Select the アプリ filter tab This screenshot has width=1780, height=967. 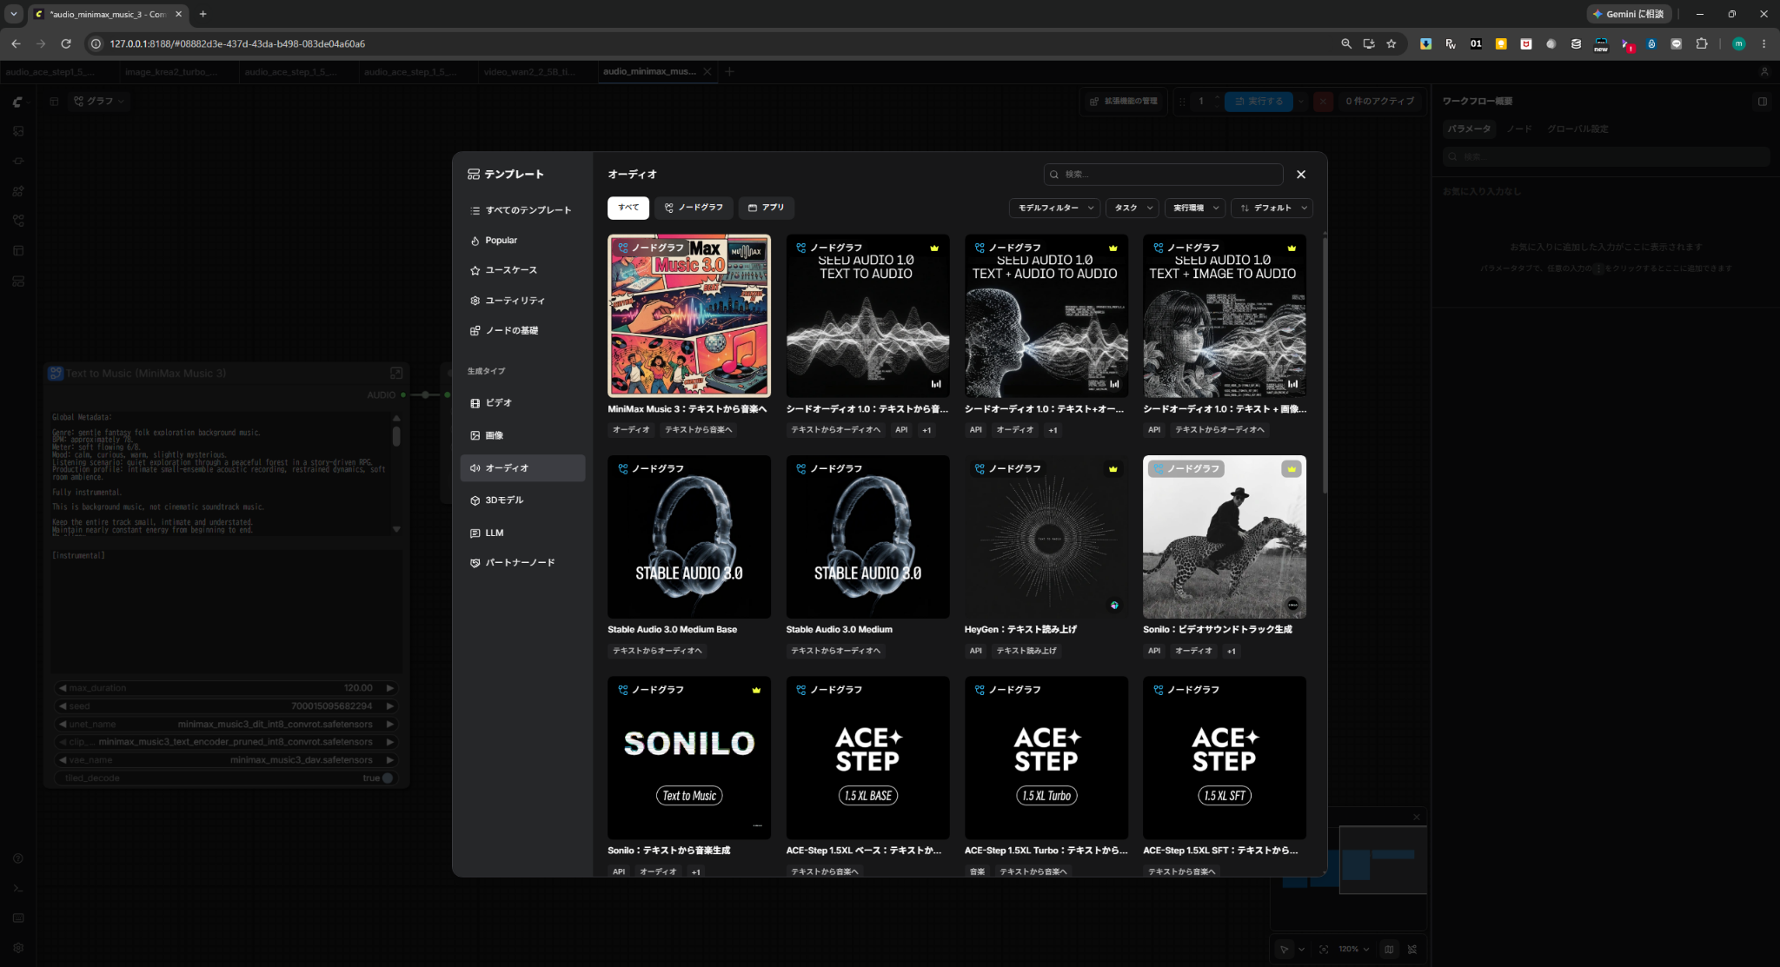[767, 208]
